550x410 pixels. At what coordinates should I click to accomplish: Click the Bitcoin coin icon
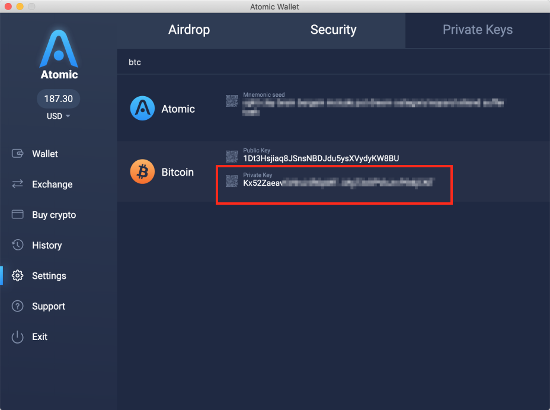(x=142, y=171)
